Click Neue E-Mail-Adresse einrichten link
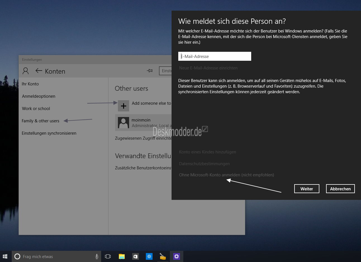The width and height of the screenshot is (361, 262). pos(208,68)
